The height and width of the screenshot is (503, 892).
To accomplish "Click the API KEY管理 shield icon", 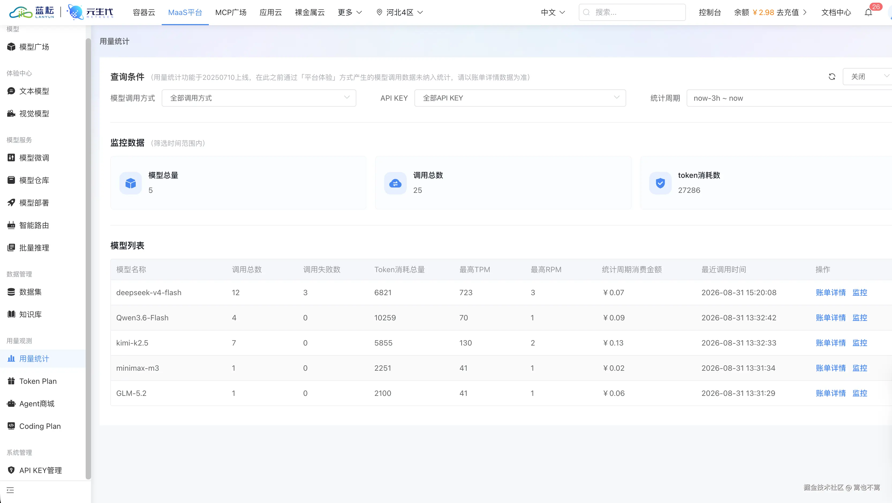I will pyautogui.click(x=12, y=470).
